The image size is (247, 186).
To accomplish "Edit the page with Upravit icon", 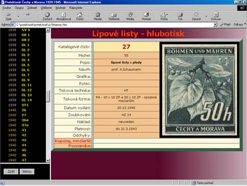I will pos(196,14).
